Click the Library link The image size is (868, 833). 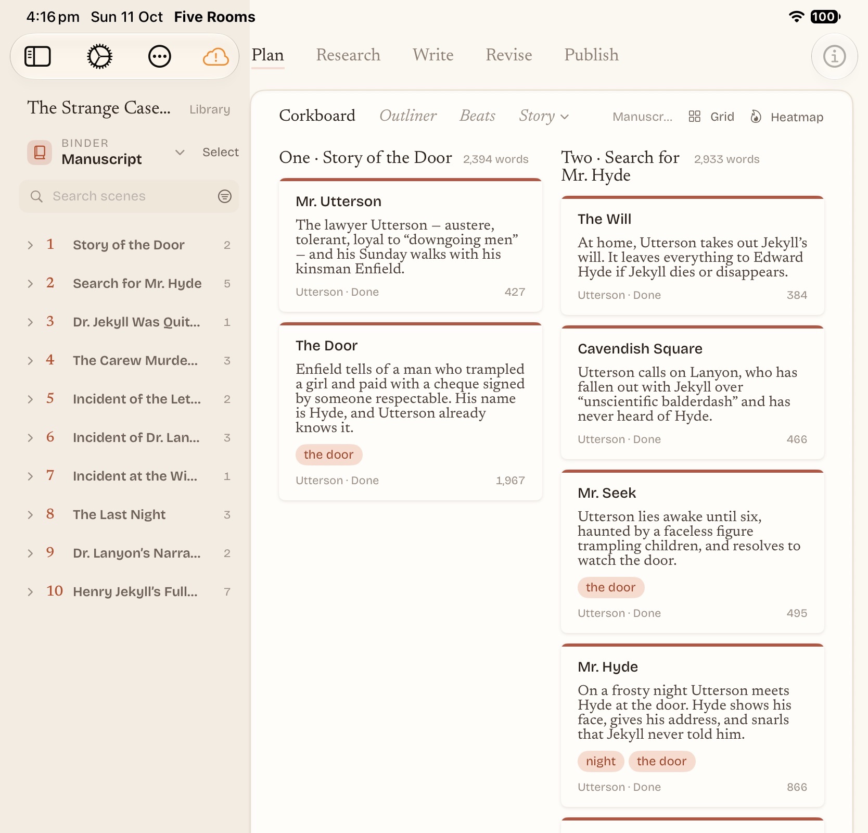[210, 109]
